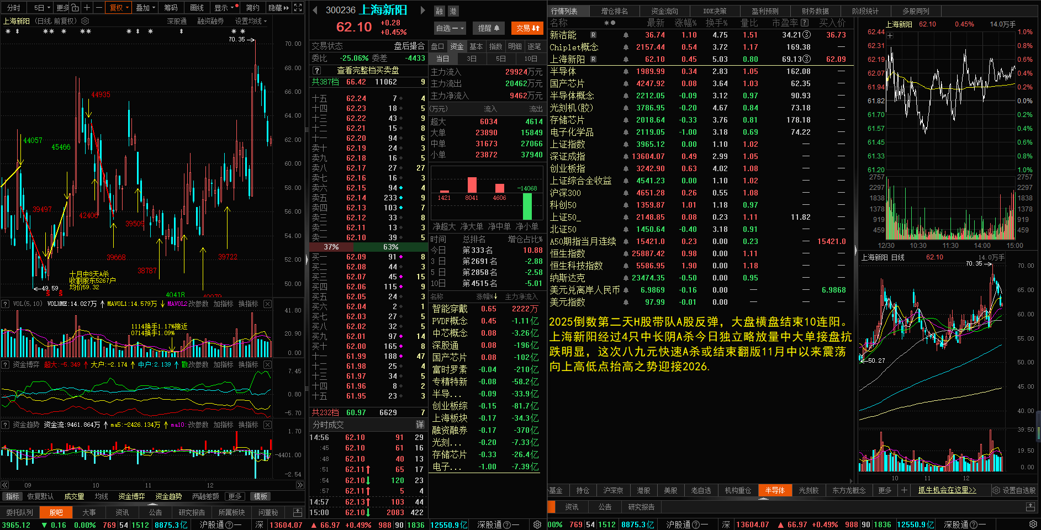Open help icon for the 资金趋势 indicator
This screenshot has width=1041, height=530.
tap(6, 425)
